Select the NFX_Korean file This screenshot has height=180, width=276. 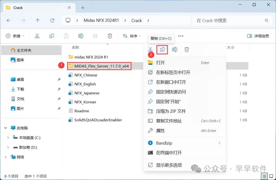82,102
